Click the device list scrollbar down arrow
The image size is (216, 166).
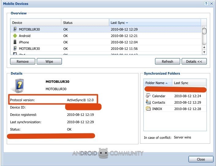tap(204, 52)
